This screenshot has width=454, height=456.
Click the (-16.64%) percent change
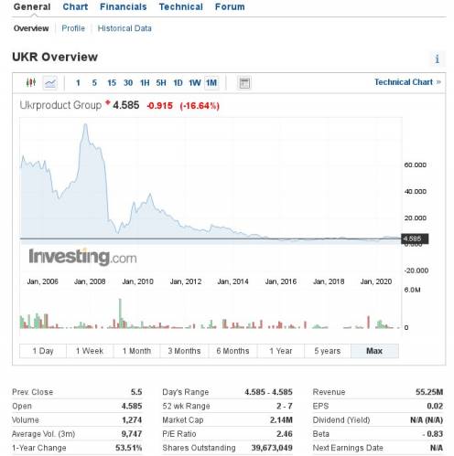pyautogui.click(x=200, y=106)
